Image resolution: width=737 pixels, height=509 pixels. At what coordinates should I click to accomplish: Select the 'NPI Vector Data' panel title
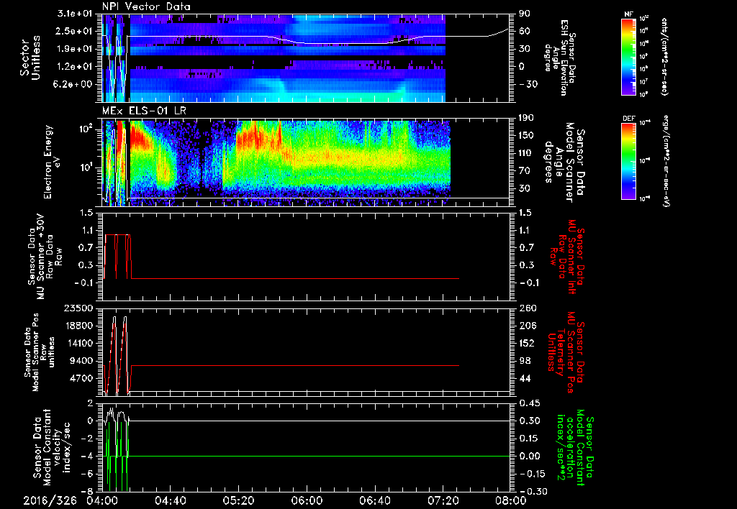[x=146, y=6]
